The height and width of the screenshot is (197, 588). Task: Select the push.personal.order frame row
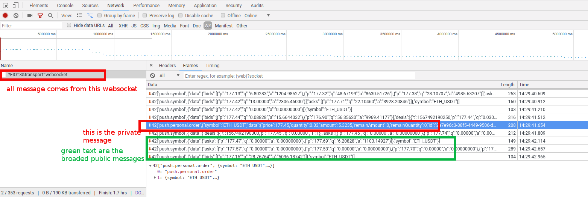click(x=367, y=125)
